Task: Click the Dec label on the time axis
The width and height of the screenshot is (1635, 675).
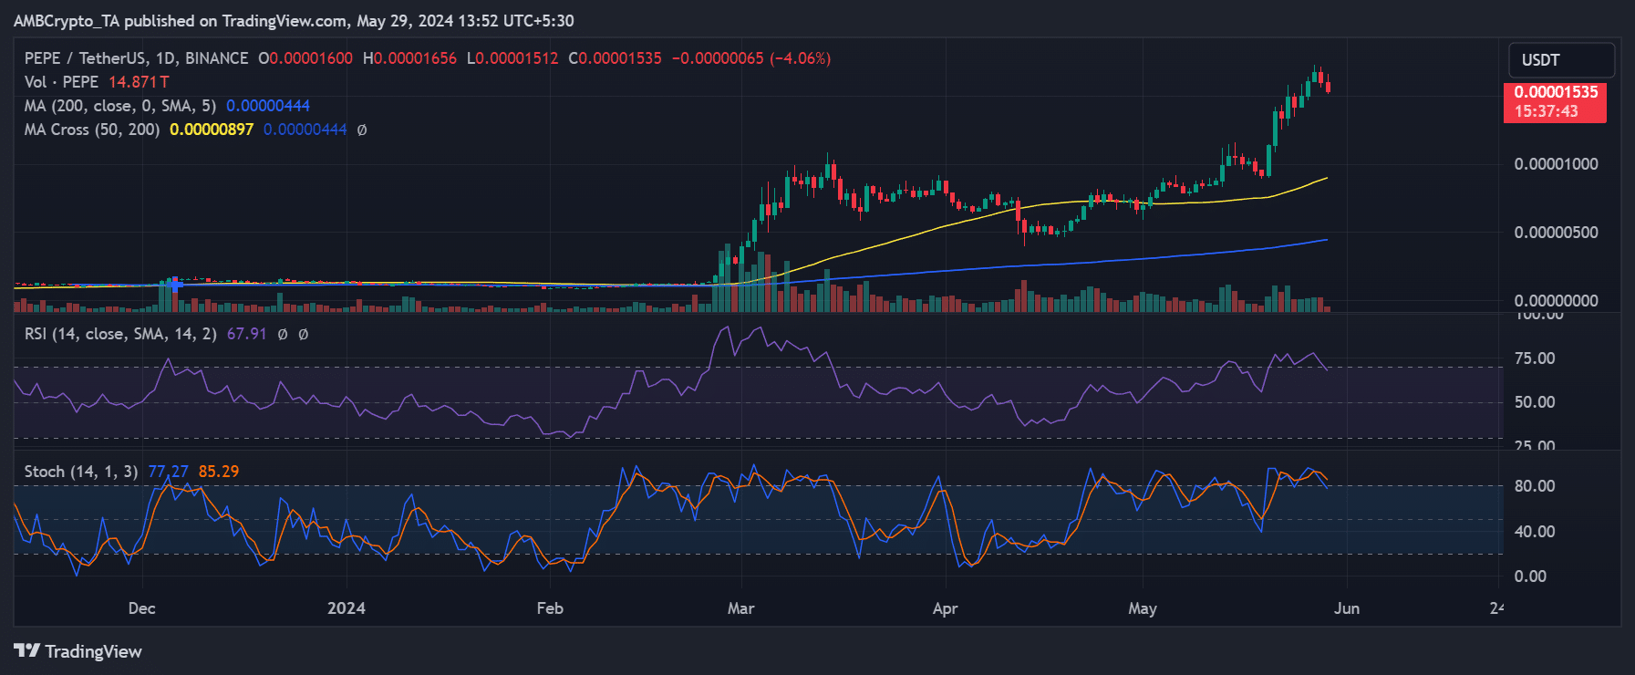Action: (141, 608)
